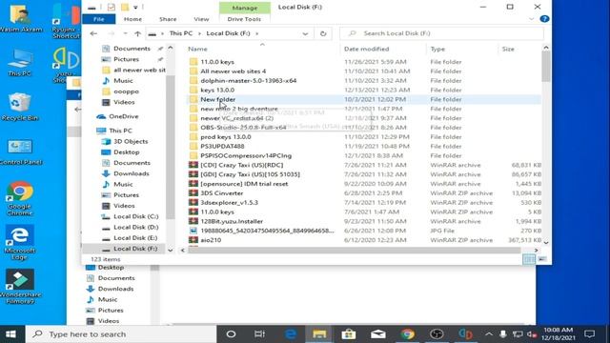Open Task View on the taskbar
The image size is (610, 343).
click(259, 334)
